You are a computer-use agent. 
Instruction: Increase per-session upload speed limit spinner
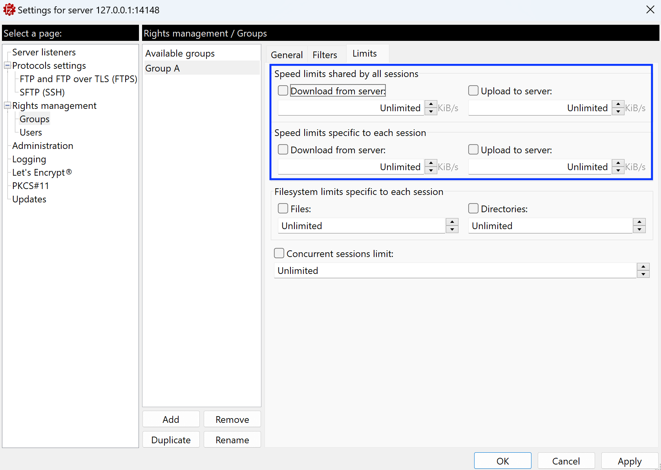(x=618, y=163)
